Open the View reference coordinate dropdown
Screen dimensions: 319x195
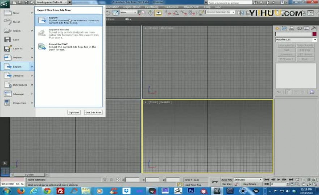point(128,12)
